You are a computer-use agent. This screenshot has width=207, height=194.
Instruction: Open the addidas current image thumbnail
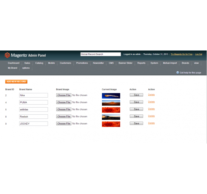(x=111, y=110)
